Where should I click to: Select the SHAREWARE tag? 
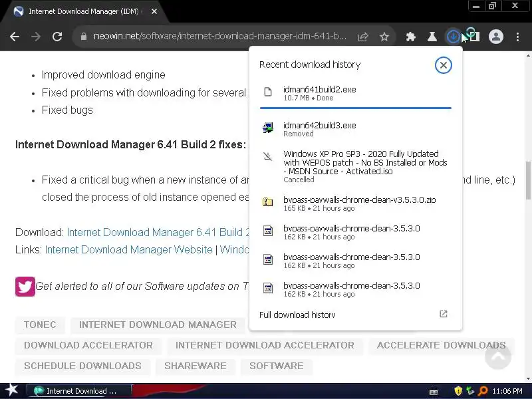(x=196, y=366)
